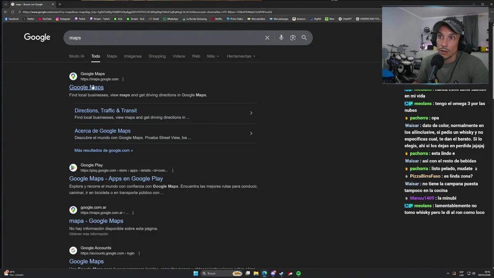Open the Gmail bookmark
The height and width of the screenshot is (278, 494).
154,19
